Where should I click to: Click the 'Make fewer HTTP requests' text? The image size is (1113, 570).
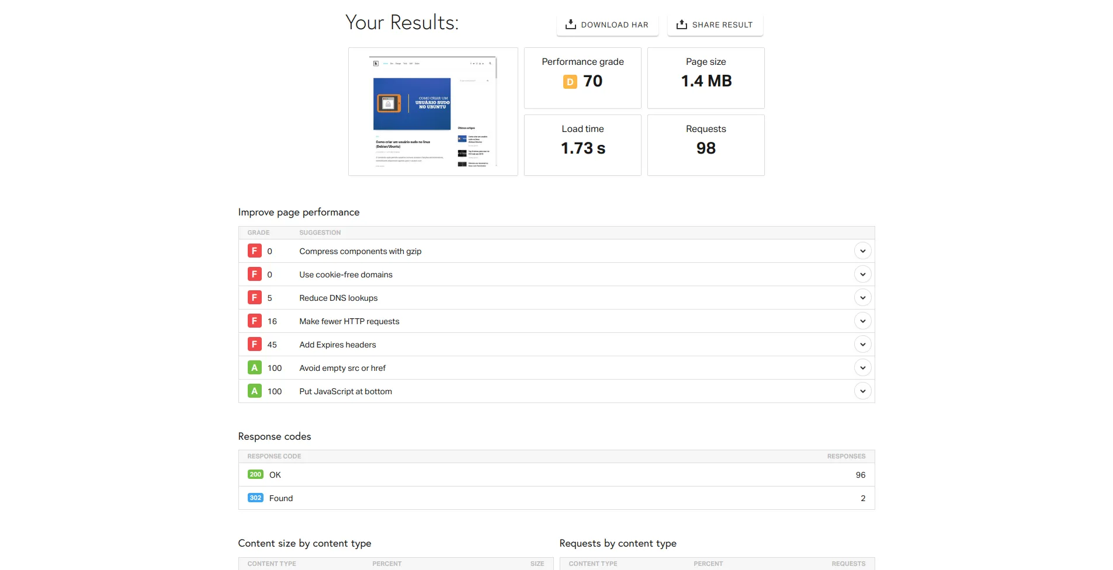tap(349, 321)
